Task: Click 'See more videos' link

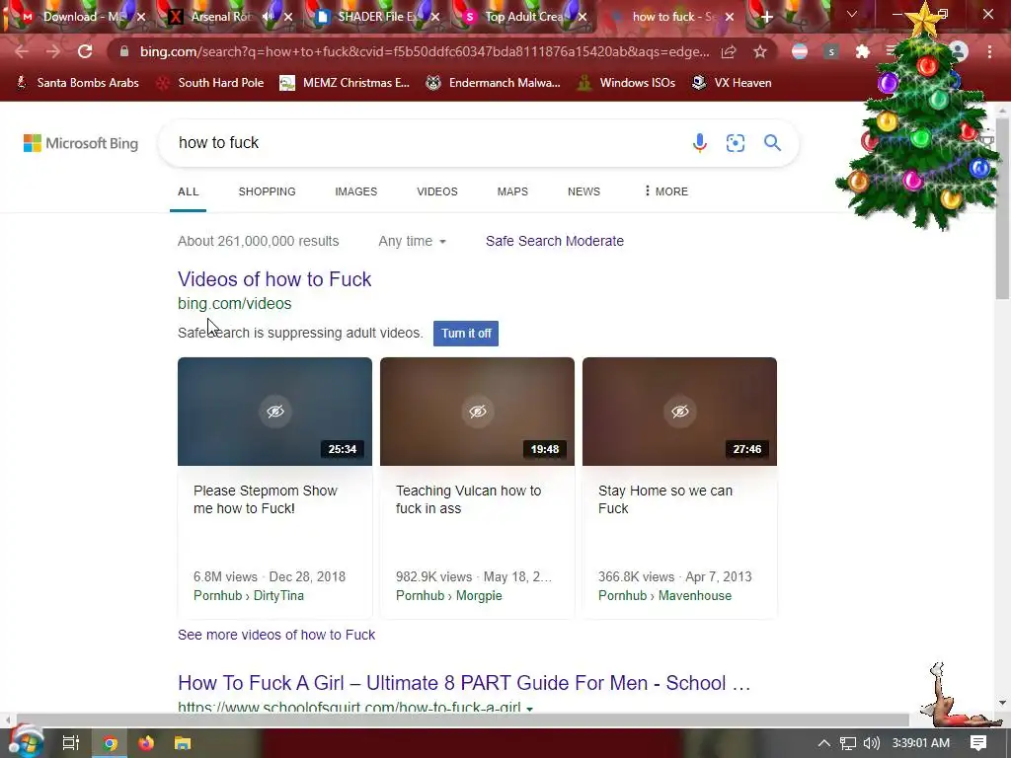Action: coord(276,635)
